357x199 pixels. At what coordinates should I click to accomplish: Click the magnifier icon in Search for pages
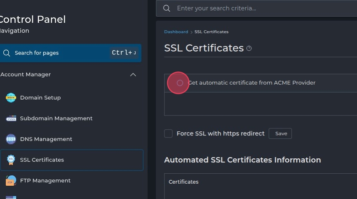7,53
